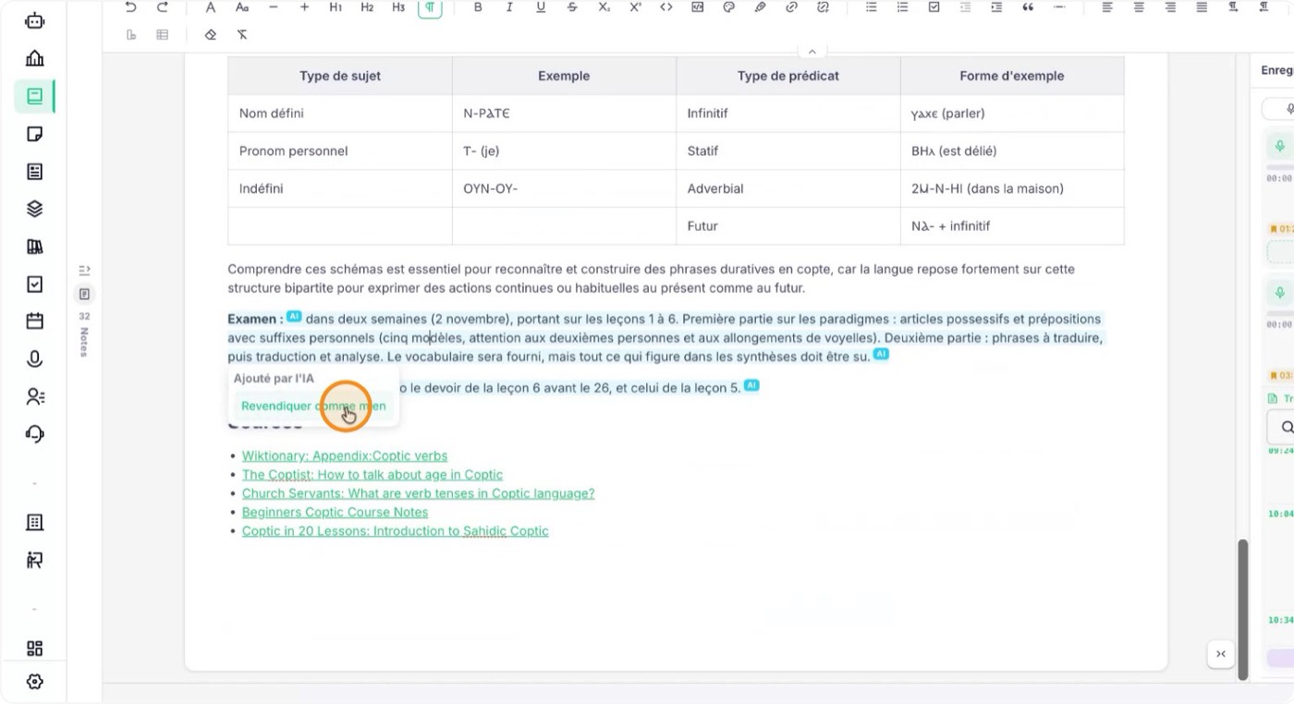Expand the notes outline panel
The height and width of the screenshot is (704, 1294).
pos(84,270)
